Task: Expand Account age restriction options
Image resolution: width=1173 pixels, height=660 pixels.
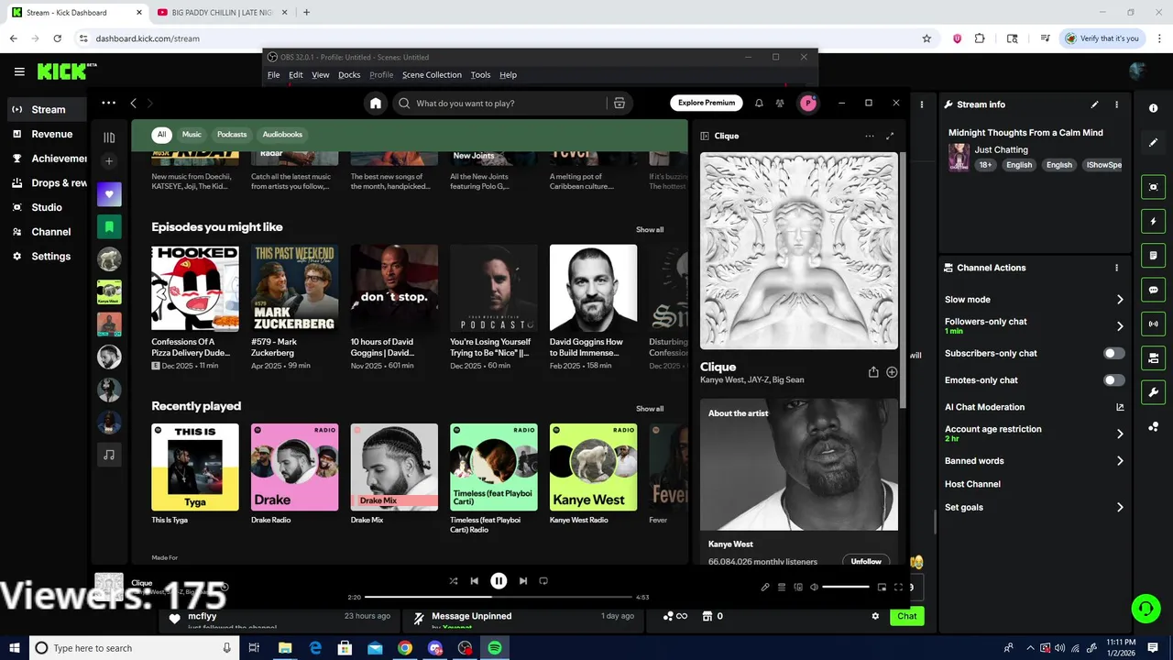Action: click(x=1120, y=434)
